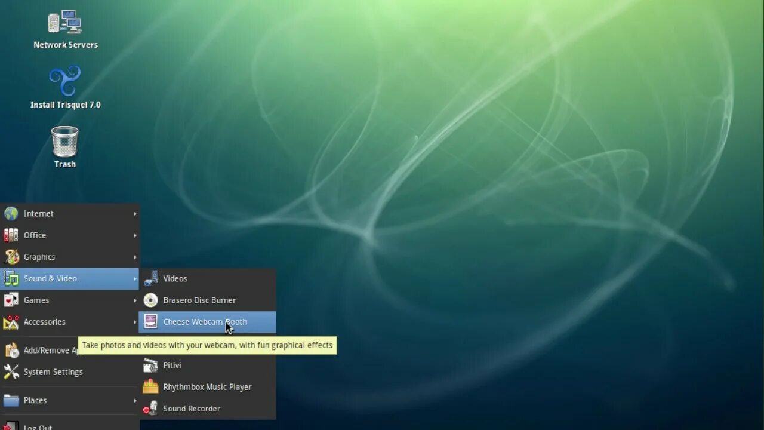Click the Add/Remove Applications label
The image size is (764, 430).
(50, 351)
